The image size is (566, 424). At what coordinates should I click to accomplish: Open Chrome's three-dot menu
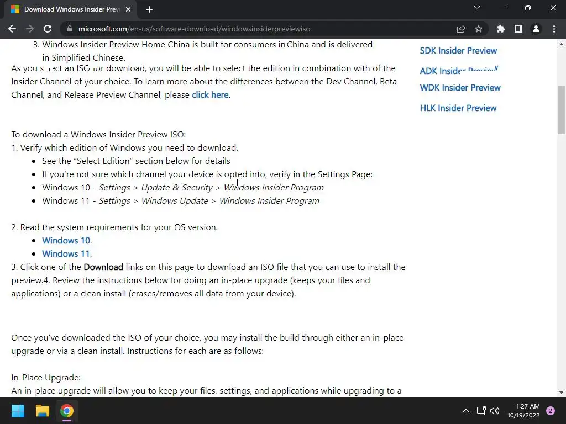click(554, 29)
